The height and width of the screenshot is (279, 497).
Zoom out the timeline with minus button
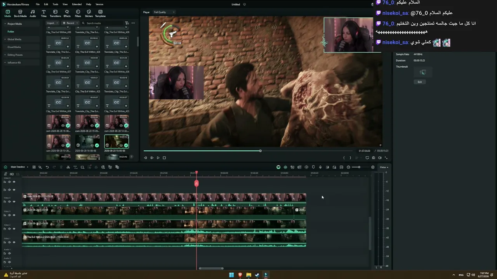pos(348,167)
